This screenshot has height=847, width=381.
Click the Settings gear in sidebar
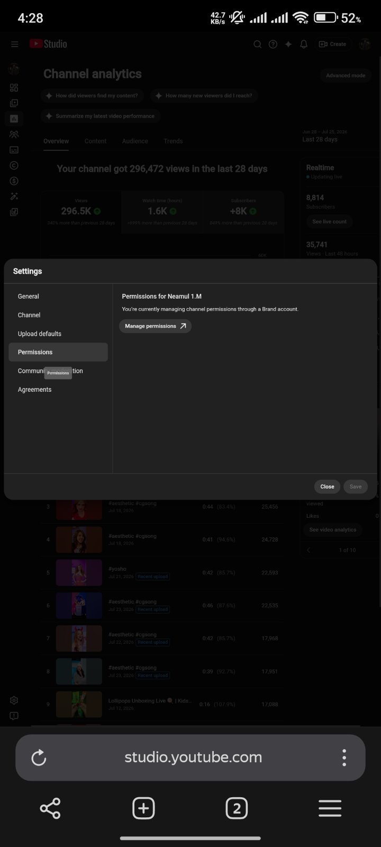[x=14, y=700]
